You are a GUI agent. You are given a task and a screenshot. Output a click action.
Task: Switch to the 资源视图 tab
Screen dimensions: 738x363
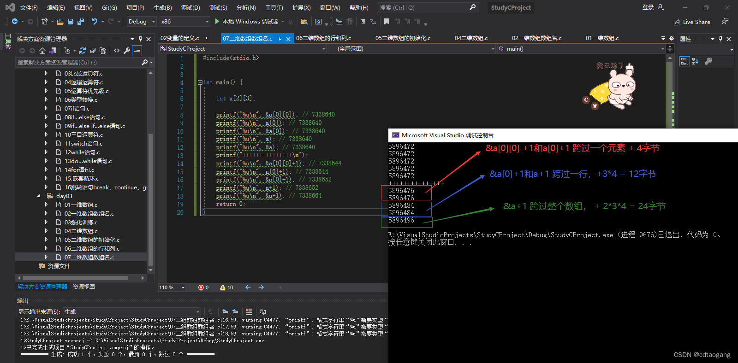coord(84,287)
